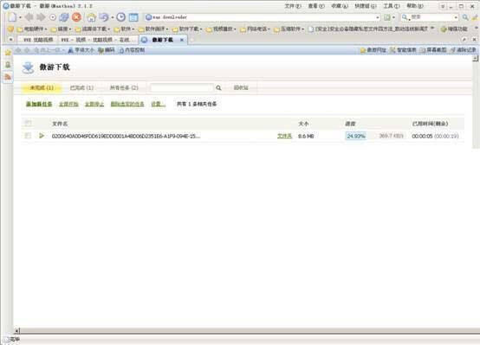Click the red Stop loading icon
The height and width of the screenshot is (345, 480).
76,17
